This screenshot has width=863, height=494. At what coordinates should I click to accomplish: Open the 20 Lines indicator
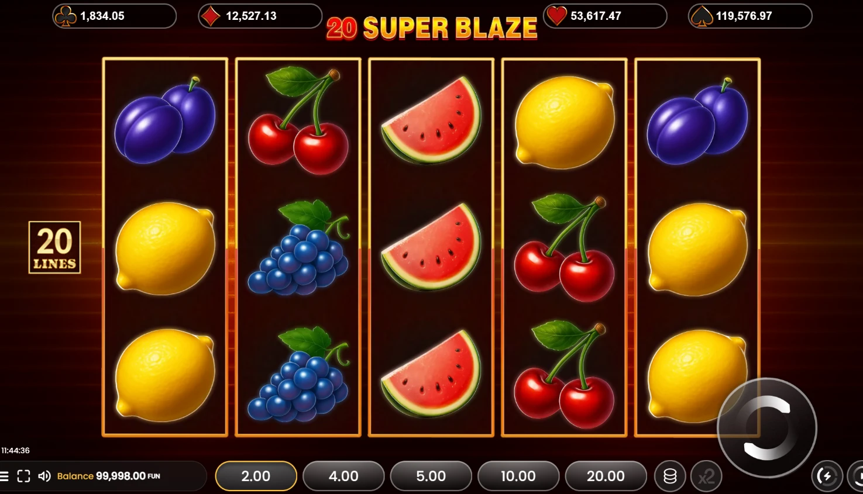(54, 247)
